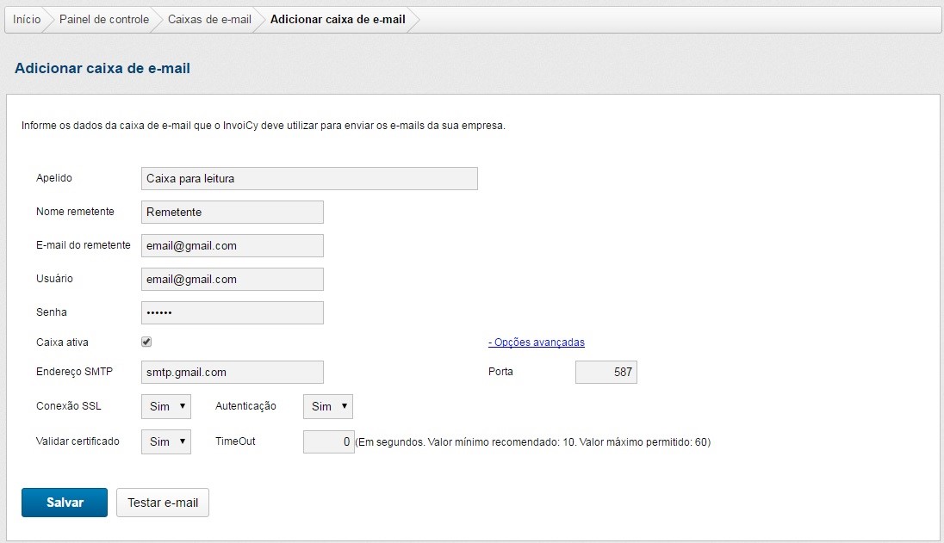The image size is (944, 543).
Task: Open Caixas de e-mail breadcrumb
Action: [209, 20]
